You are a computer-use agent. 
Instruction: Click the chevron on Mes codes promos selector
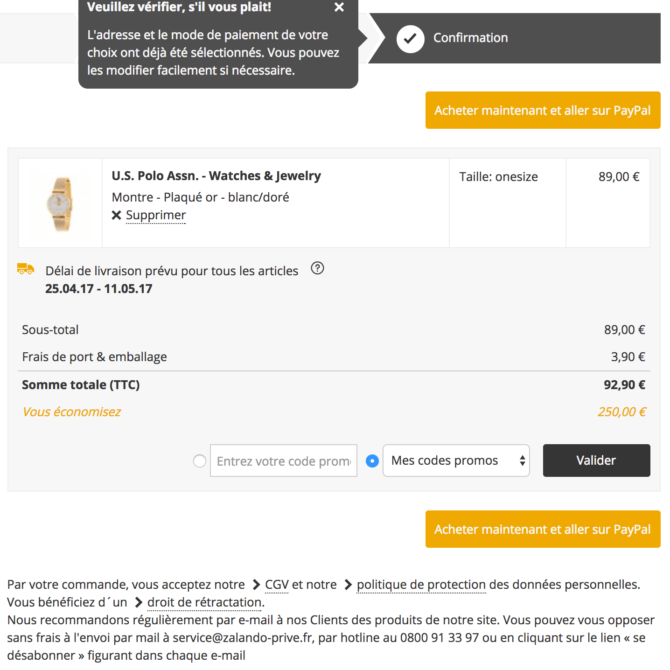pos(523,461)
